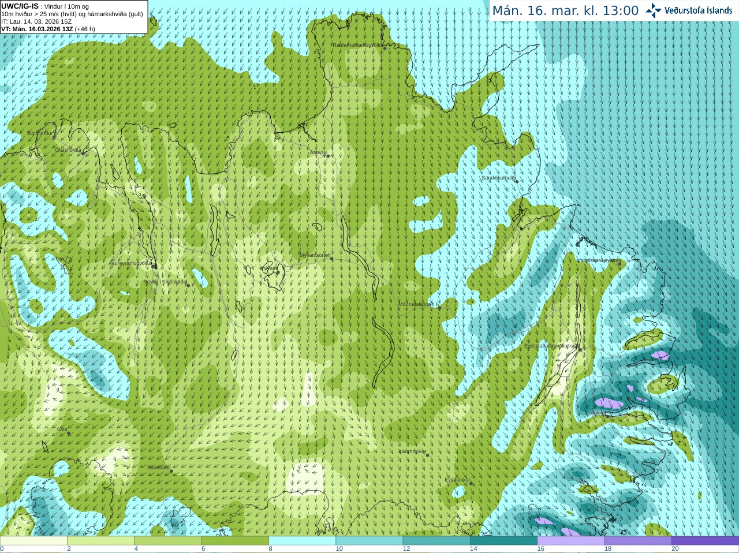Click the 16–18 m/s lavender legend swatch

570,540
